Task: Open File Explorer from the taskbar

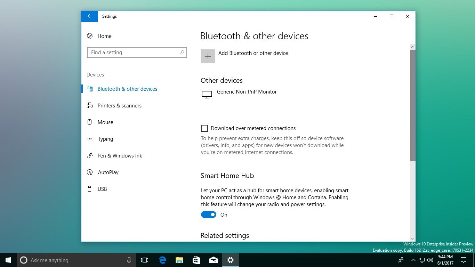Action: click(x=179, y=260)
